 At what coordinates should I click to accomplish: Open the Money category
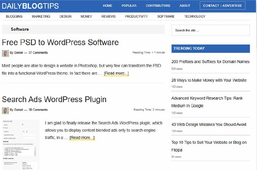(x=86, y=16)
